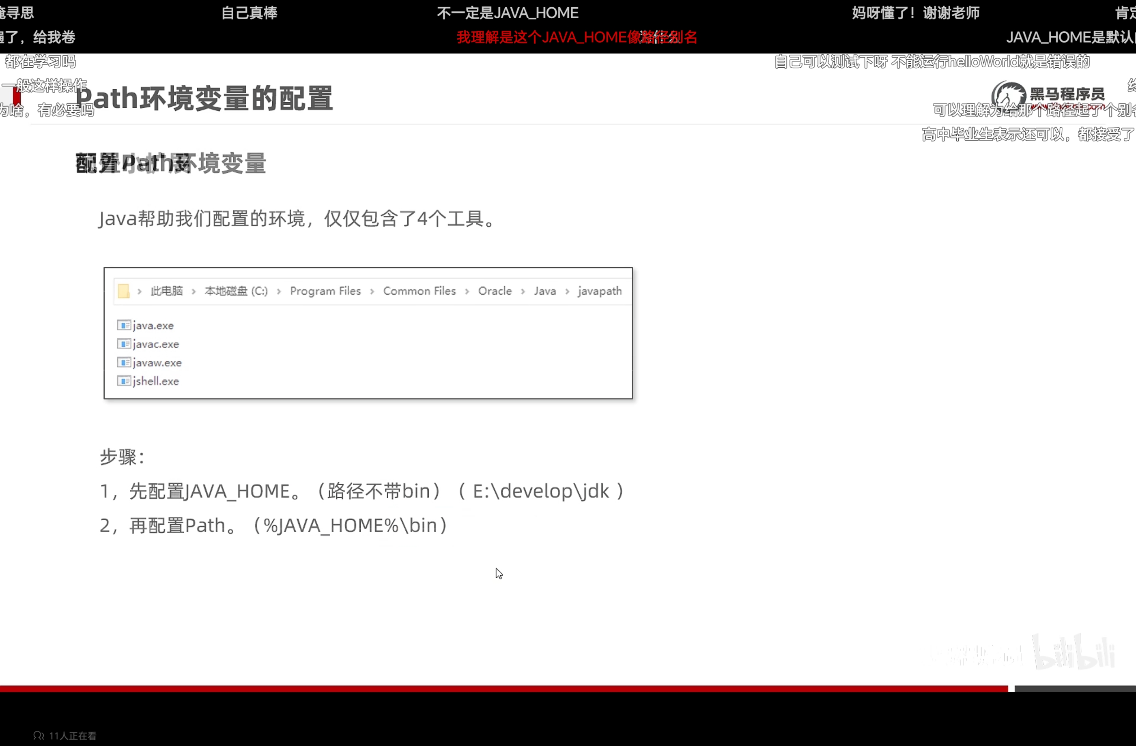Click the javaw.exe file icon

click(x=124, y=362)
